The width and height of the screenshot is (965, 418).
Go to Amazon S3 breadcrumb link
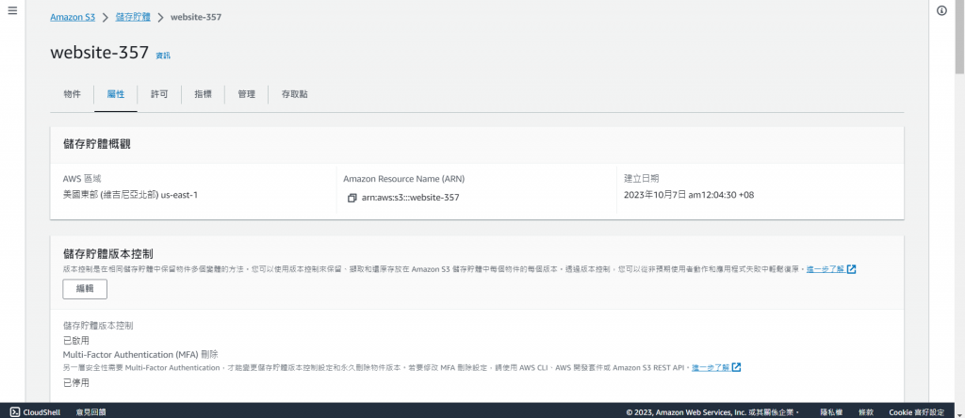(x=73, y=17)
